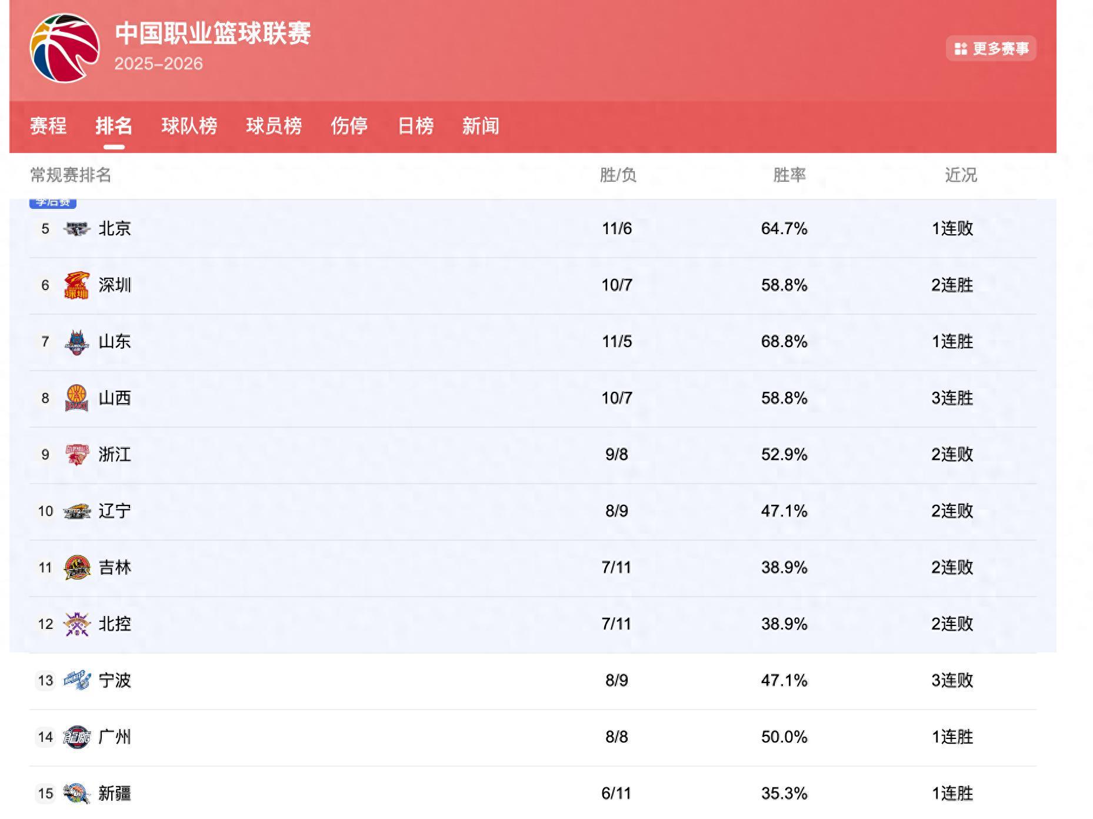The width and height of the screenshot is (1093, 819).
Task: Switch to the 赛程 tab
Action: pos(47,126)
